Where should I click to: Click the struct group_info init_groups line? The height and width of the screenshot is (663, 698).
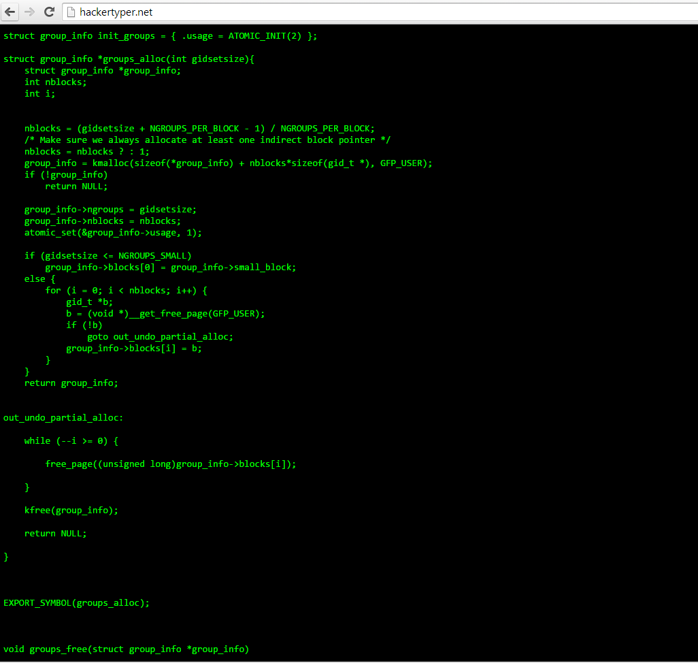click(x=160, y=35)
